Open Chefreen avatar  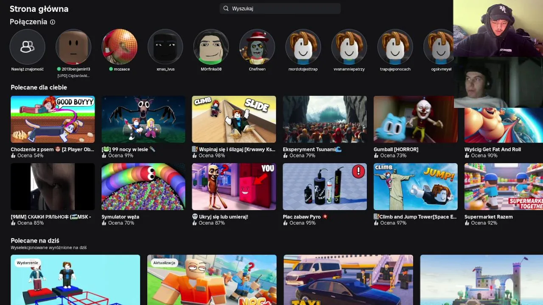point(257,47)
